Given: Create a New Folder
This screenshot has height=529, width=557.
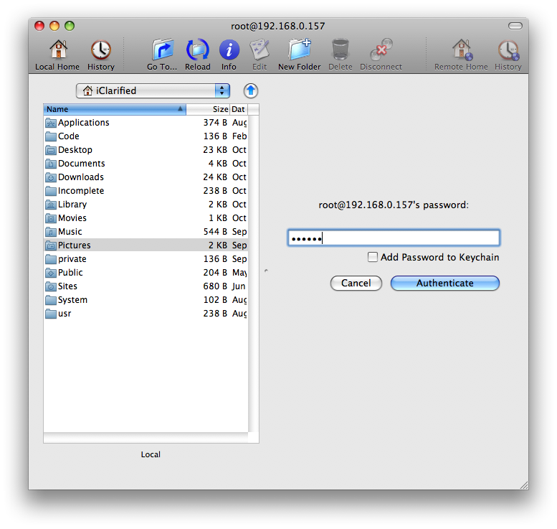Looking at the screenshot, I should tap(299, 50).
